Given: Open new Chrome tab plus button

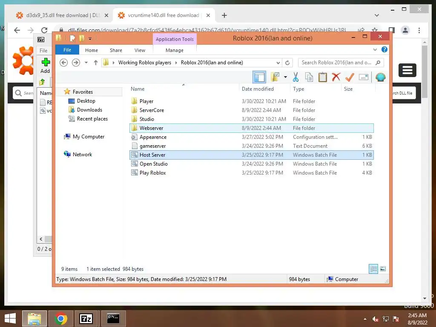Looking at the screenshot, I should (224, 15).
